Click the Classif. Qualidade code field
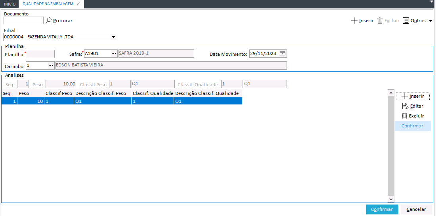The width and height of the screenshot is (436, 216). (x=232, y=84)
